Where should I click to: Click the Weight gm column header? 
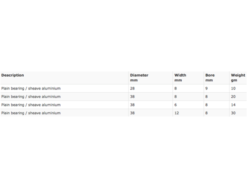tap(238, 78)
